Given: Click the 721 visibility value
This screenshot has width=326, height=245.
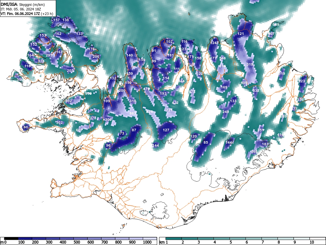Looking at the screenshot, I should tap(169, 110).
